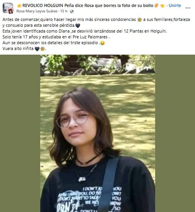The width and height of the screenshot is (195, 212).
Task: Click the small profile picture overlay on avatar
Action: tap(10, 10)
